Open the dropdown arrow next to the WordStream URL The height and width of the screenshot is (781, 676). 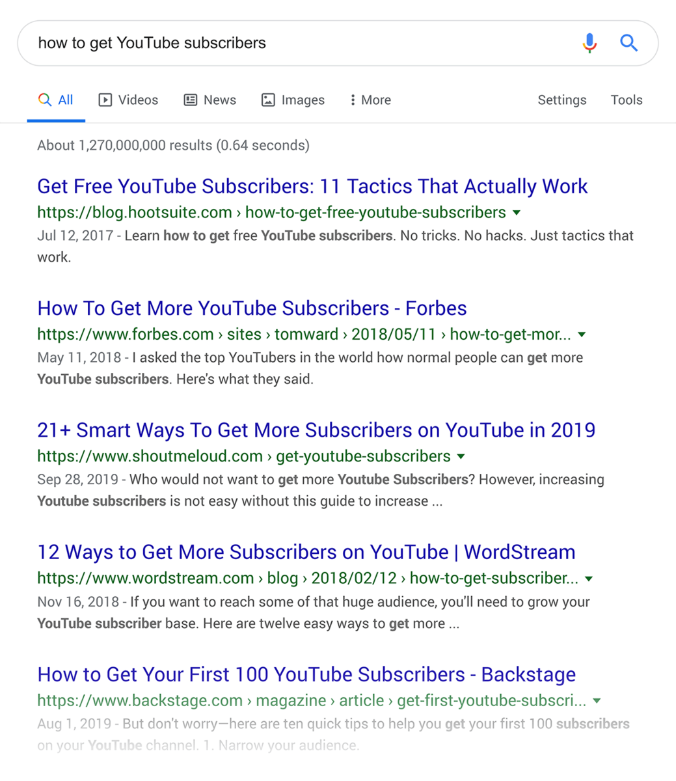coord(589,579)
